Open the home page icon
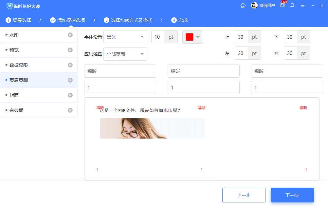The height and width of the screenshot is (208, 328). tap(243, 5)
